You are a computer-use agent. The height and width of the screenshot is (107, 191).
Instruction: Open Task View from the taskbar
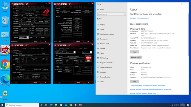(x=46, y=105)
